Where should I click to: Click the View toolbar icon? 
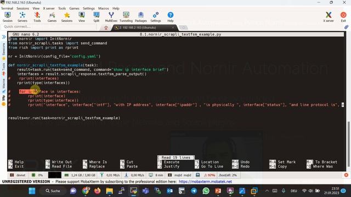[x=82, y=17]
